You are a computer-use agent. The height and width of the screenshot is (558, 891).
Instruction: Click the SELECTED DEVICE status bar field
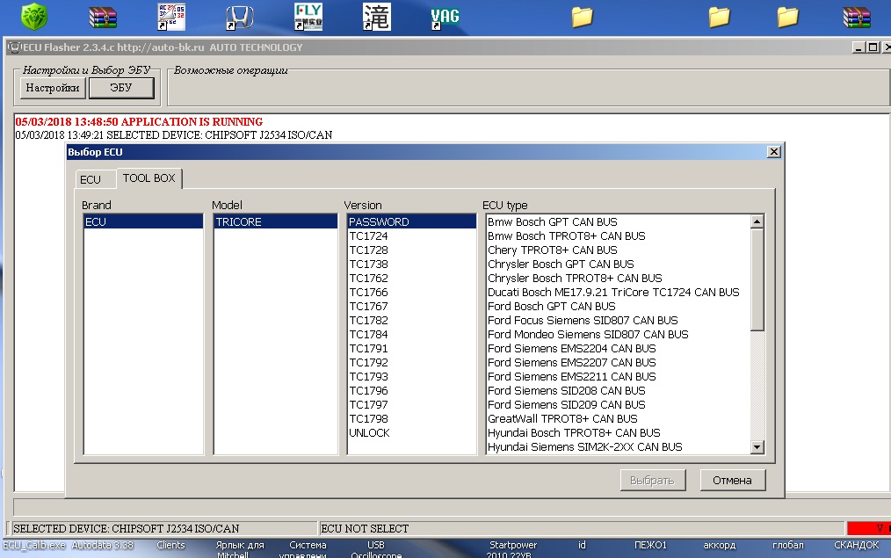click(163, 528)
